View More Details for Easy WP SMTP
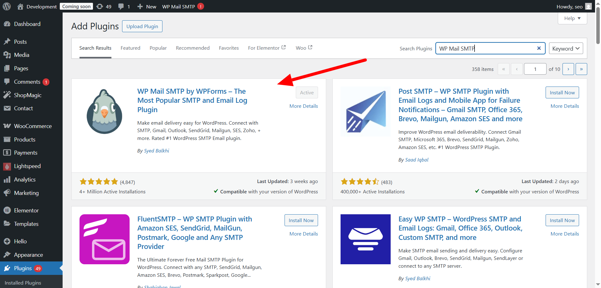 (565, 234)
